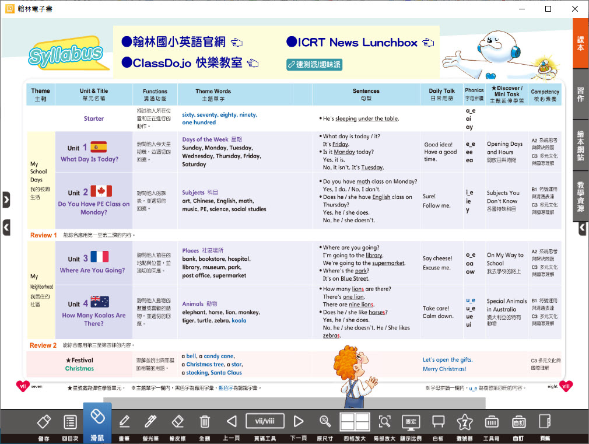This screenshot has height=444, width=589.
Task: Open the number picker tool (選號器)
Action: click(x=465, y=422)
